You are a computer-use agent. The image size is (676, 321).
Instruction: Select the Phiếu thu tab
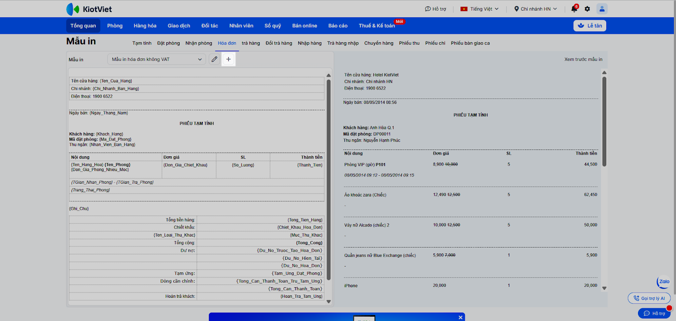[x=409, y=43]
